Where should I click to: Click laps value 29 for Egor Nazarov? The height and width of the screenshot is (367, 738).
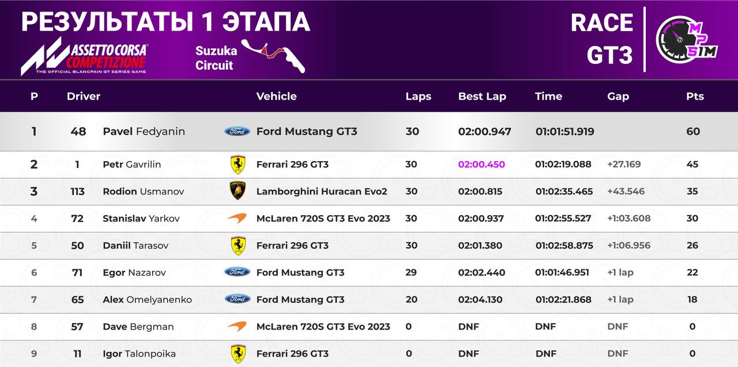411,273
